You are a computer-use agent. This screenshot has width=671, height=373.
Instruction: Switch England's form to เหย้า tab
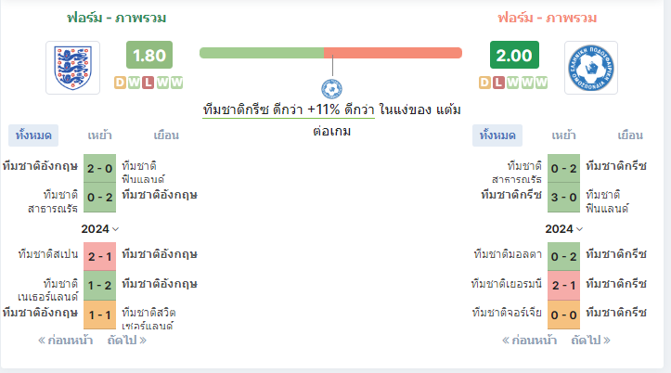pos(99,135)
